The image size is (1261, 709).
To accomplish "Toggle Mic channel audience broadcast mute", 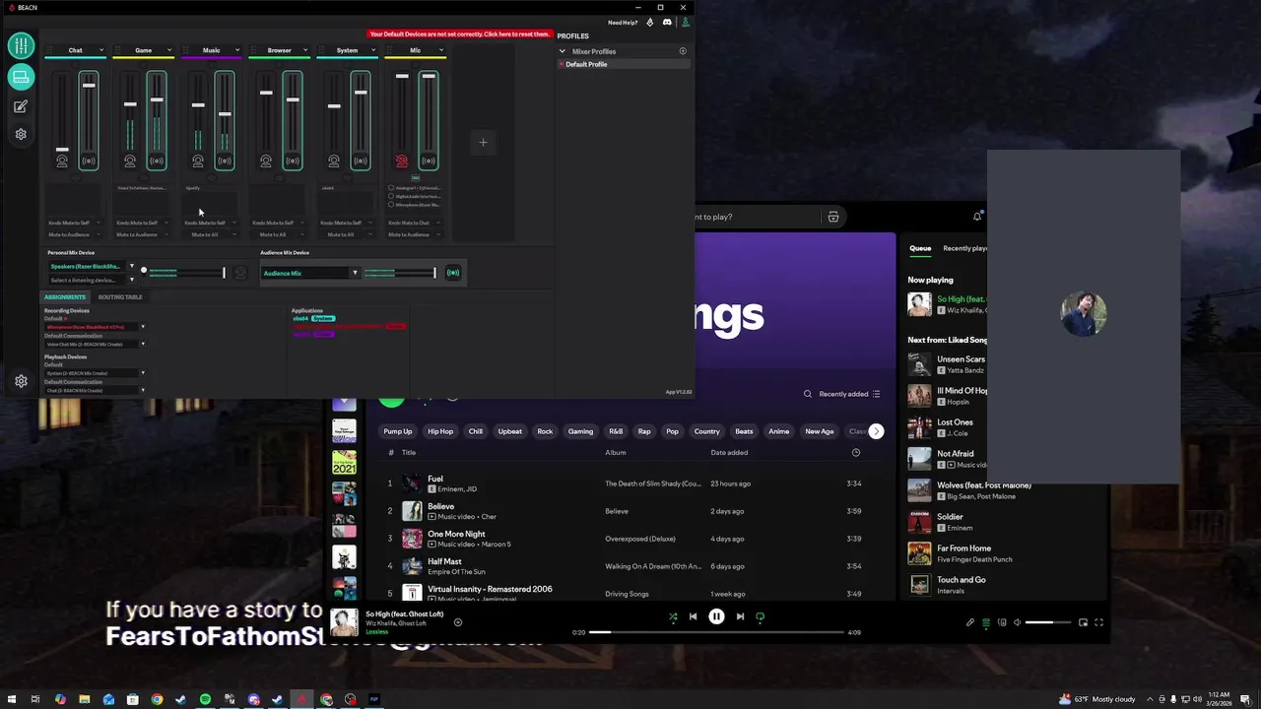I will click(429, 161).
